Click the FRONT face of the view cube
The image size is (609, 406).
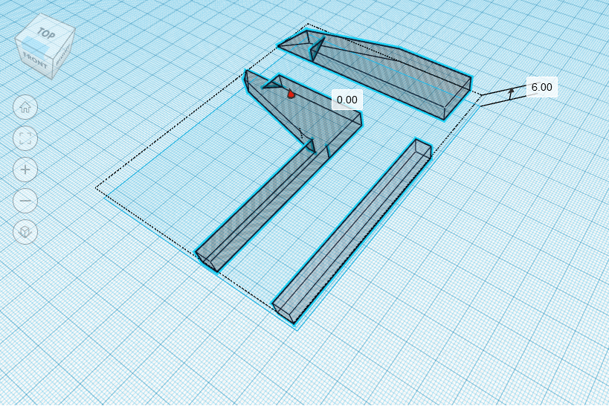click(34, 59)
